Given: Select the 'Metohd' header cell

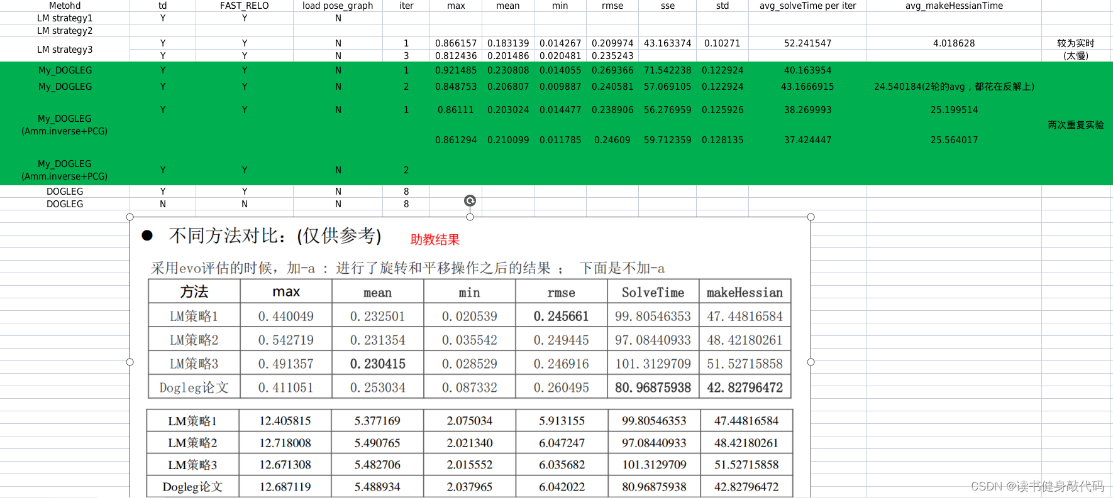Looking at the screenshot, I should click(x=65, y=6).
